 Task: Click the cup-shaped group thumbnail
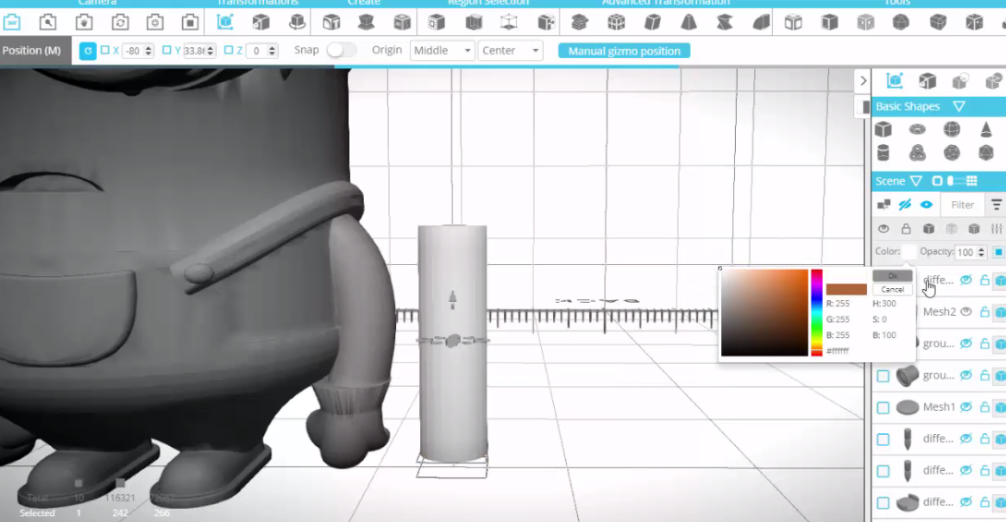907,375
